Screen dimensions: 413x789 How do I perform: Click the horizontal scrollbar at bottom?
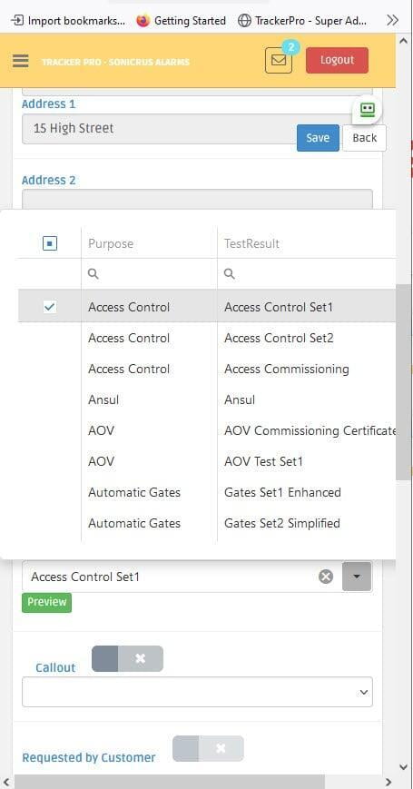170,782
